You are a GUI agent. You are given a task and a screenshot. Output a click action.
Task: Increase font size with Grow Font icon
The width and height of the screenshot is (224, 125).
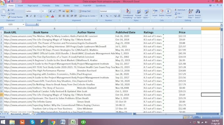point(51,11)
